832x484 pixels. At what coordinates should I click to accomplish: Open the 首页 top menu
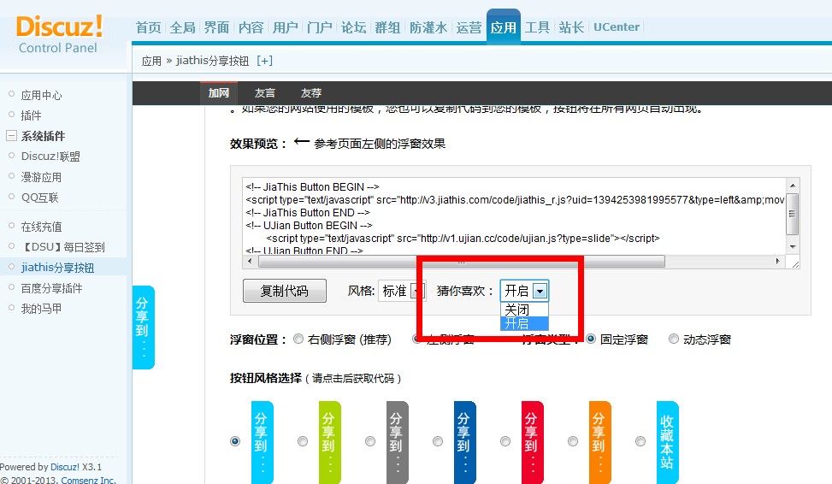coord(149,27)
